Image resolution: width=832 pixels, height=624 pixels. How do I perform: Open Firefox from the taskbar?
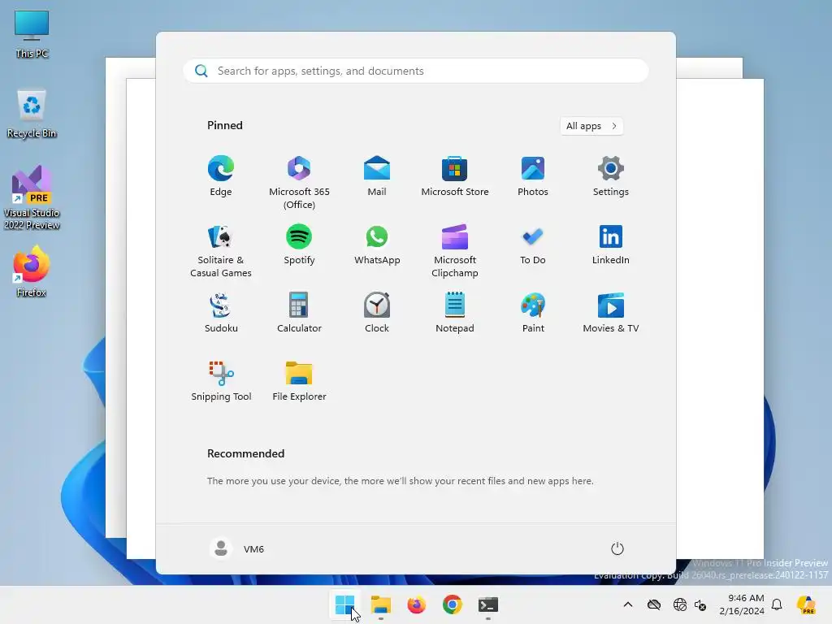tap(417, 604)
